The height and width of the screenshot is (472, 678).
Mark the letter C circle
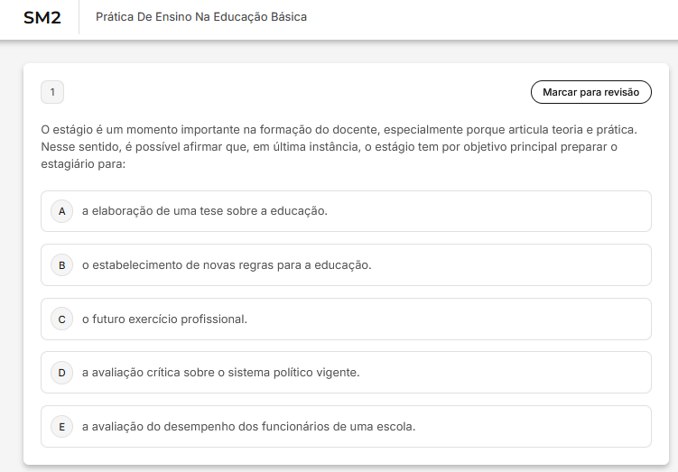[61, 319]
